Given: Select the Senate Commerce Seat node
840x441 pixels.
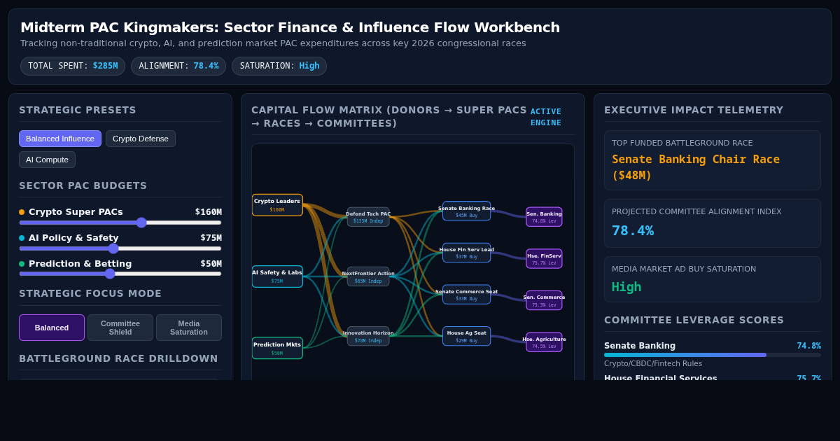Looking at the screenshot, I should [466, 295].
